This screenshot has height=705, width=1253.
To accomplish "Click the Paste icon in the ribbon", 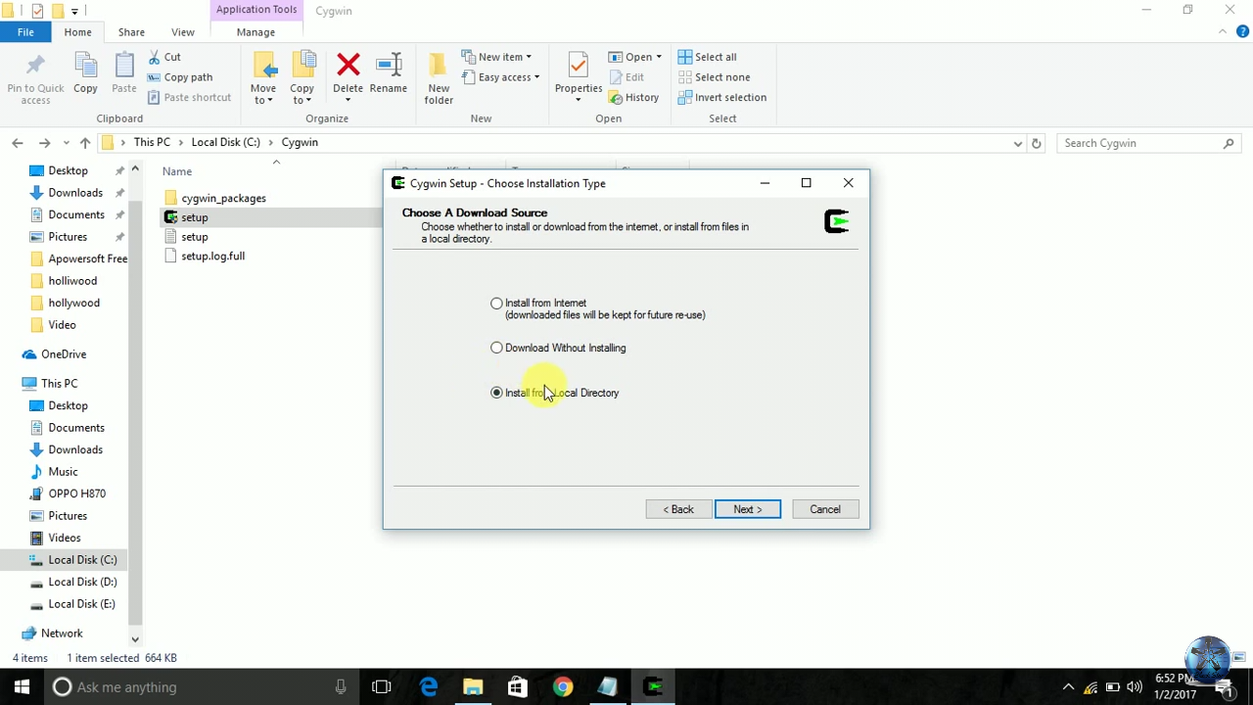I will (124, 74).
